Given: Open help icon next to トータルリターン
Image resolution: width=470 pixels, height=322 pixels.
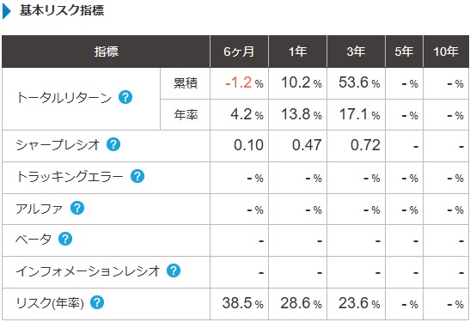Looking at the screenshot, I should (x=125, y=97).
